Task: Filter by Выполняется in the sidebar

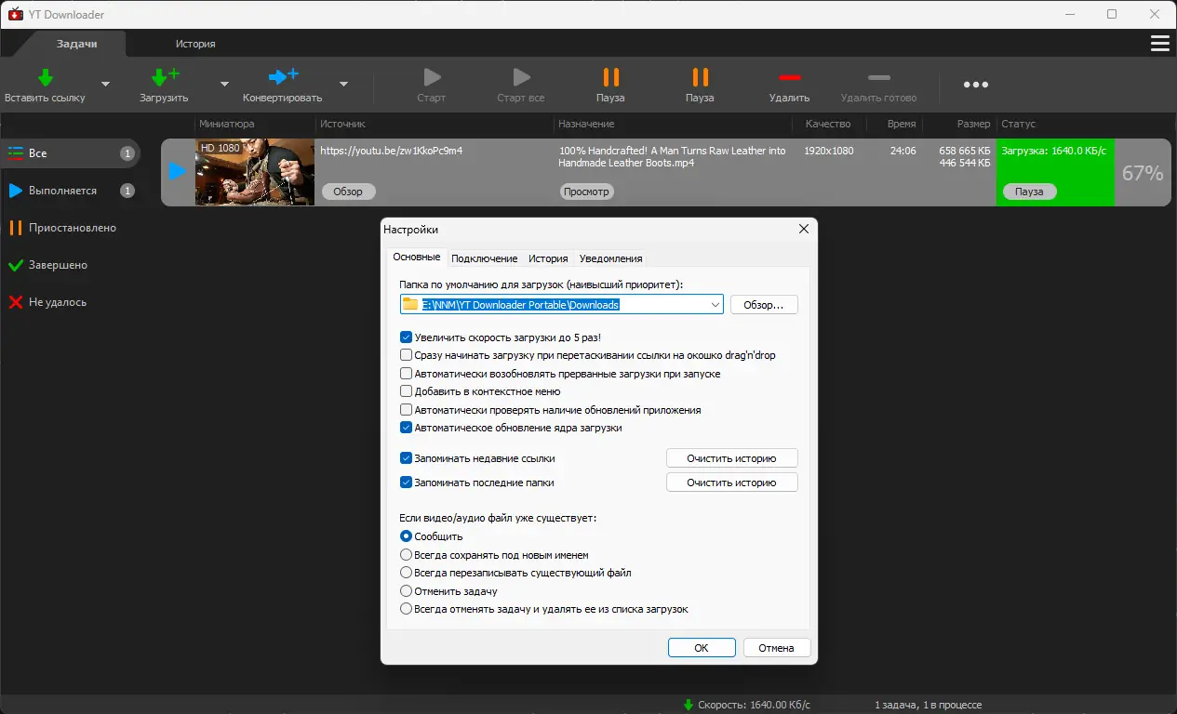Action: pos(71,191)
